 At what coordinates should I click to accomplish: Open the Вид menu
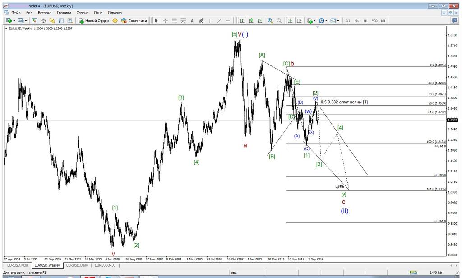click(x=29, y=13)
